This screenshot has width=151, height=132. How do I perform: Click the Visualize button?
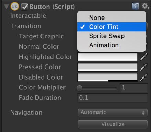(113, 124)
